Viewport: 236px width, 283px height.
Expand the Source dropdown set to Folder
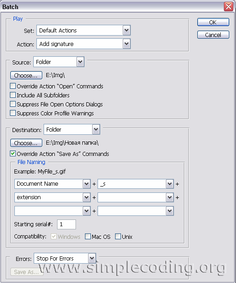point(59,62)
